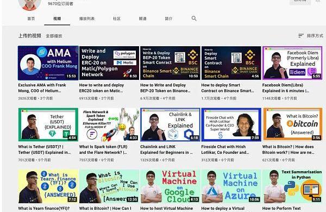Open the Virtual Machine on Azure thumbnail
The image size is (326, 212).
(231, 186)
